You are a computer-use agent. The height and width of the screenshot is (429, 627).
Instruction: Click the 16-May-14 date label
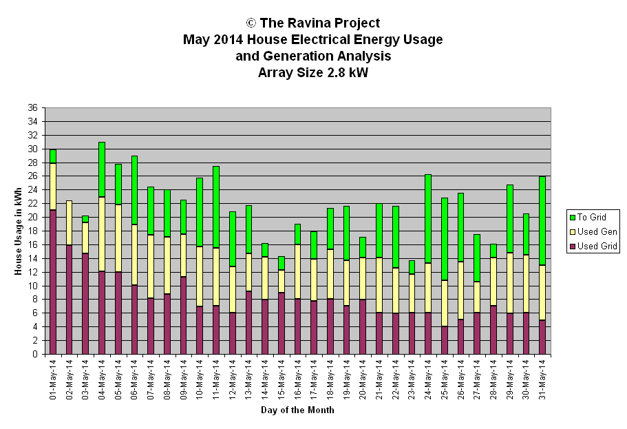point(297,379)
